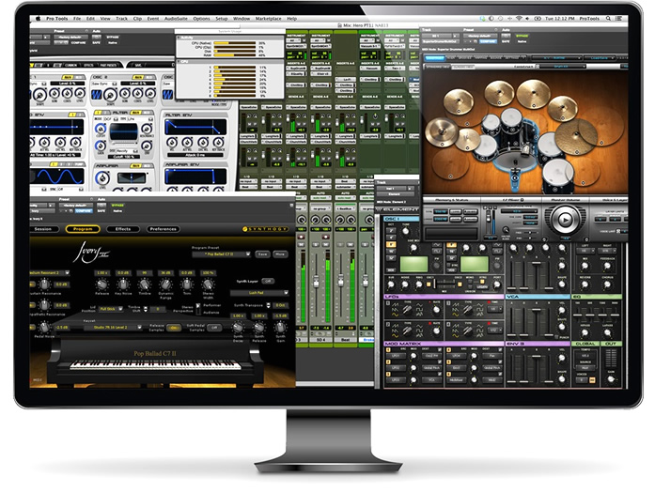The height and width of the screenshot is (492, 655).
Task: Click the volume icon in menu bar
Action: 527,19
